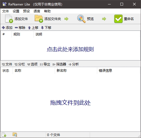This screenshot has width=141, height=138.
Task: Click 点击此处来添加规则 to add rule
Action: coord(70,49)
